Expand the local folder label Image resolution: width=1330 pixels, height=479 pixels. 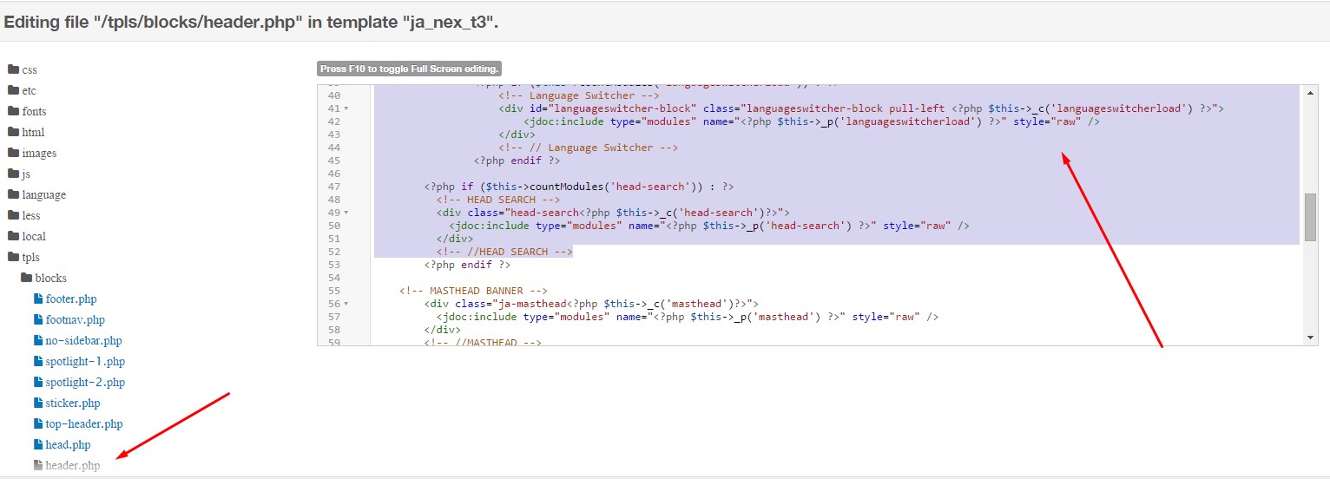pos(34,237)
